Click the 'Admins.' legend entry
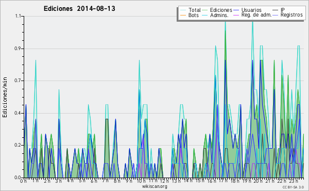The width and height of the screenshot is (309, 191). pos(219,15)
